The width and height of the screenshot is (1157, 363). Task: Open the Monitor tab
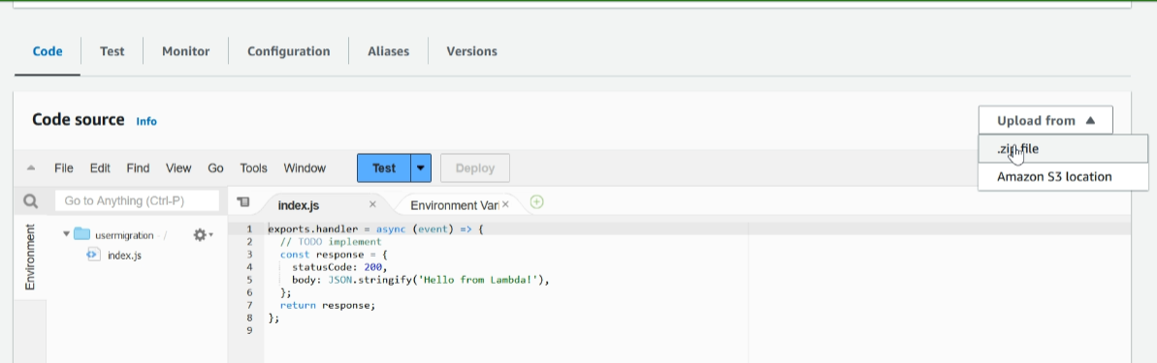(x=186, y=51)
